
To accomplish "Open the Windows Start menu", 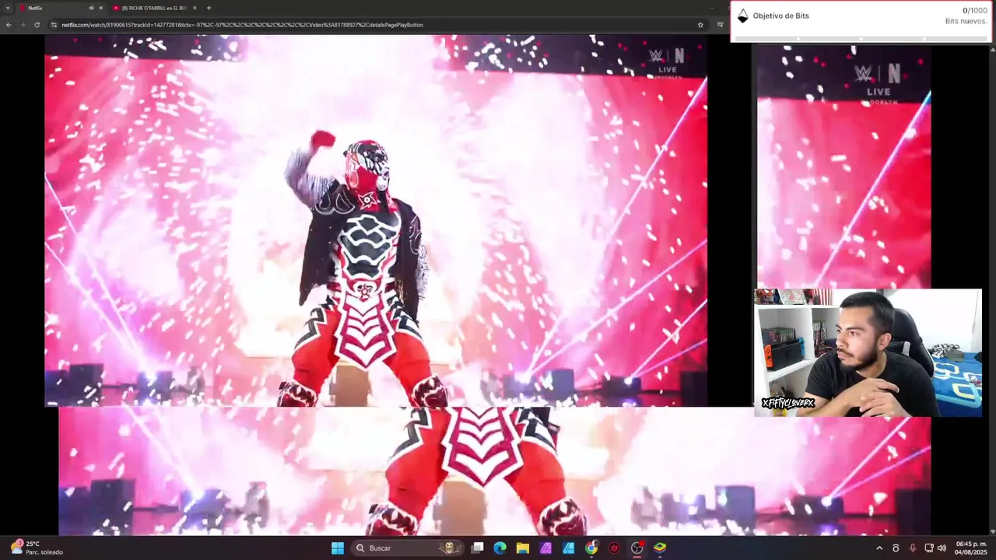I will pos(338,548).
